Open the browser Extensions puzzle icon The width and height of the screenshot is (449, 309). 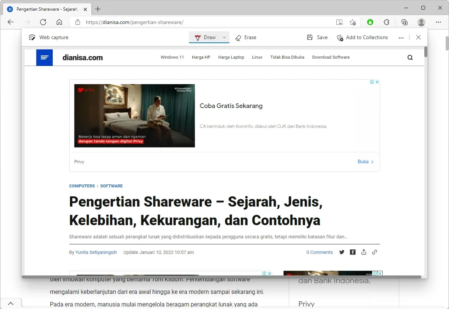[386, 22]
